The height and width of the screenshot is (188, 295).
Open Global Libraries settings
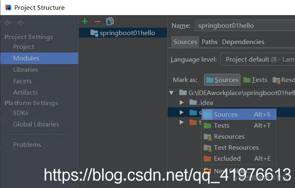pyautogui.click(x=36, y=124)
